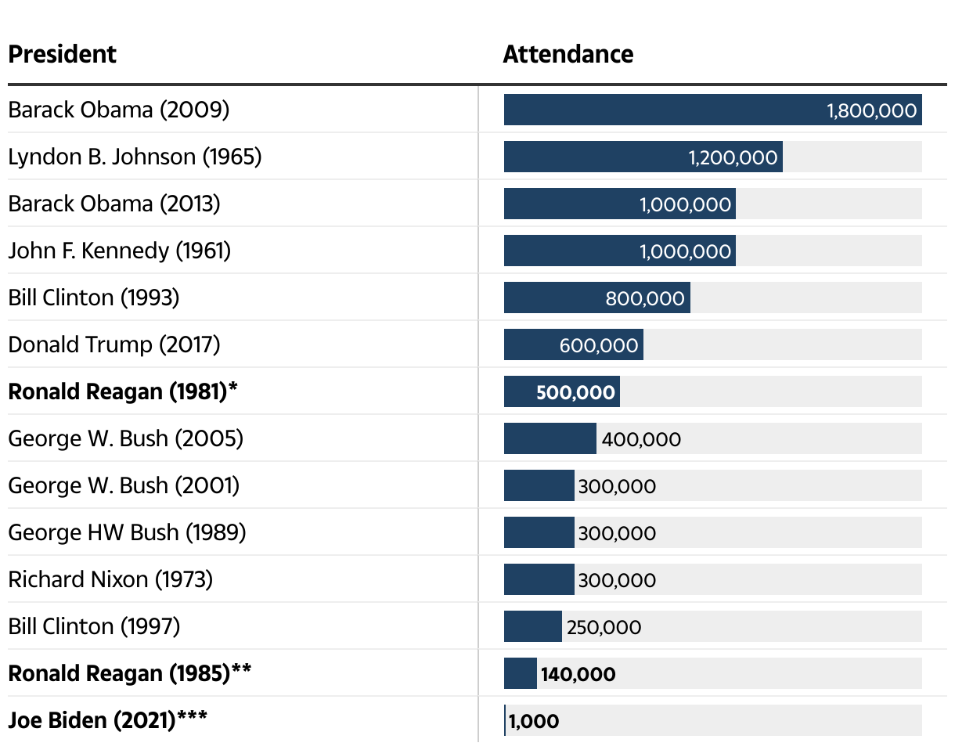
Task: Select the Barack Obama (2009) row label
Action: (x=119, y=110)
